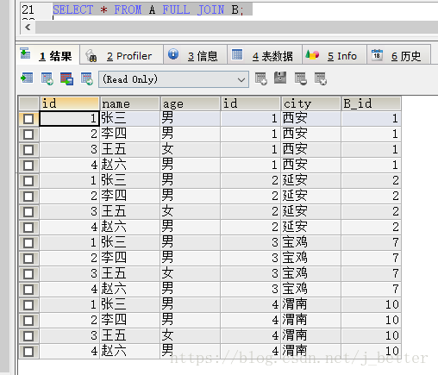Select the 李四 name cell in the 渭南 row
The width and height of the screenshot is (438, 375).
point(129,320)
